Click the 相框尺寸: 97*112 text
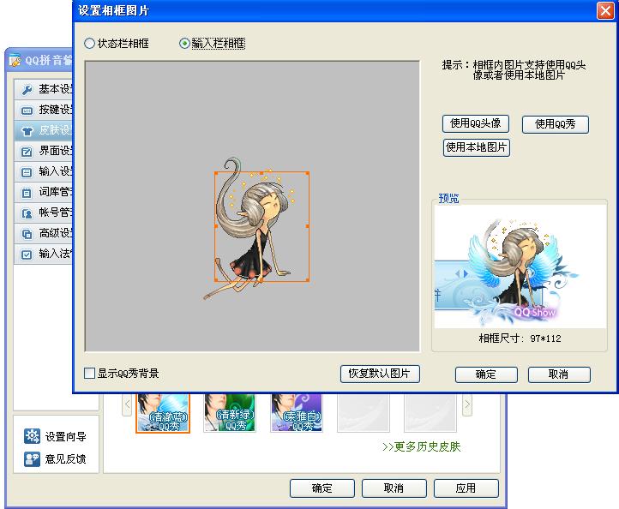 (520, 338)
